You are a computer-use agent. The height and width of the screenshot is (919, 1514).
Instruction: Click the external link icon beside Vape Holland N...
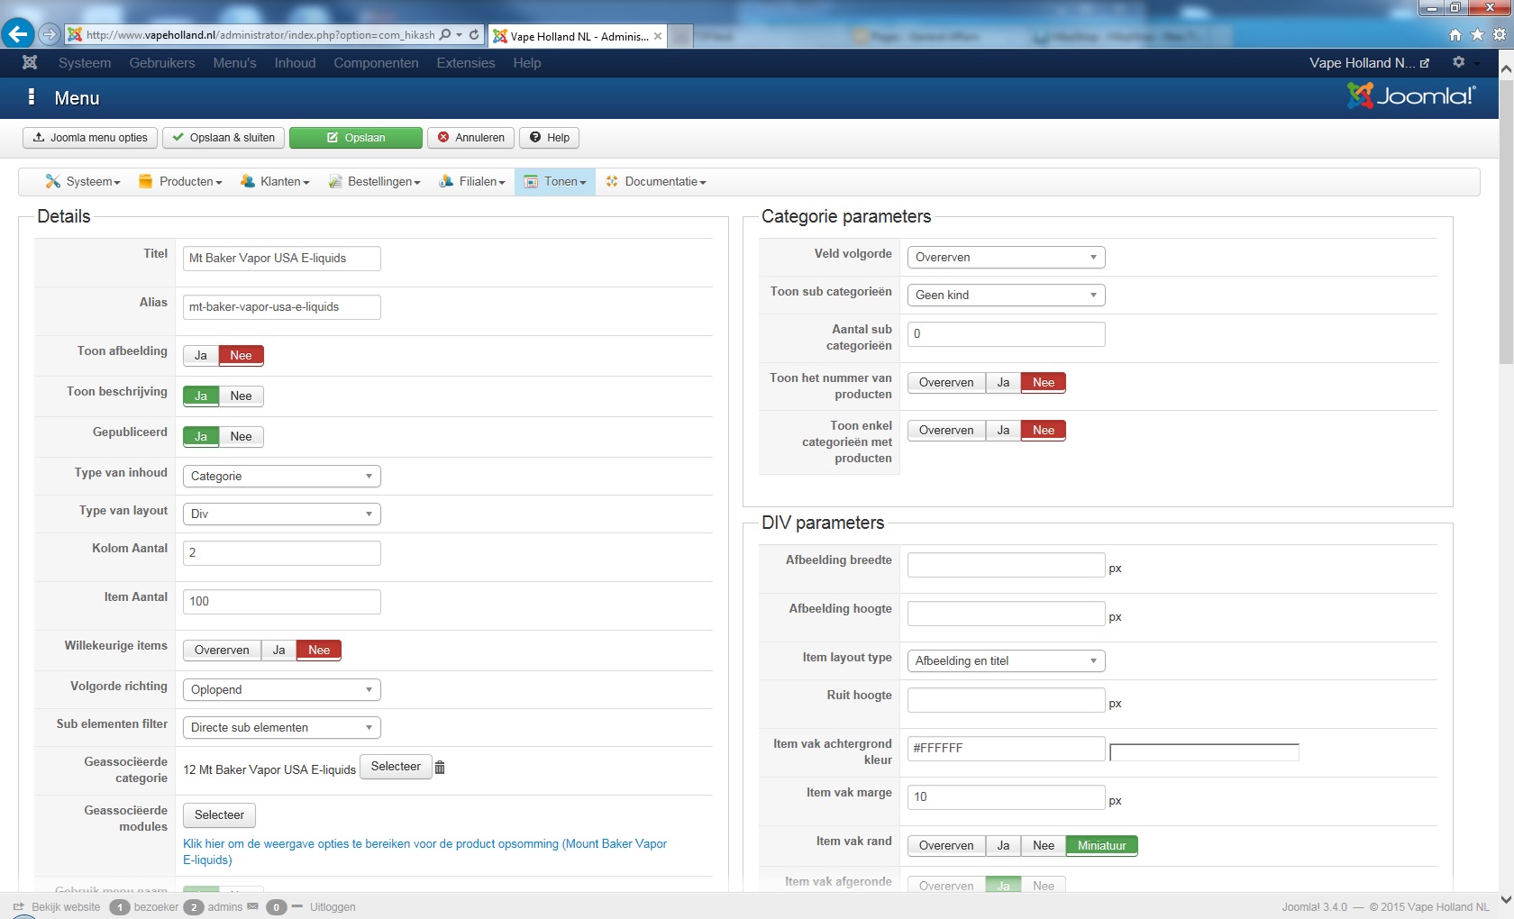[1425, 63]
